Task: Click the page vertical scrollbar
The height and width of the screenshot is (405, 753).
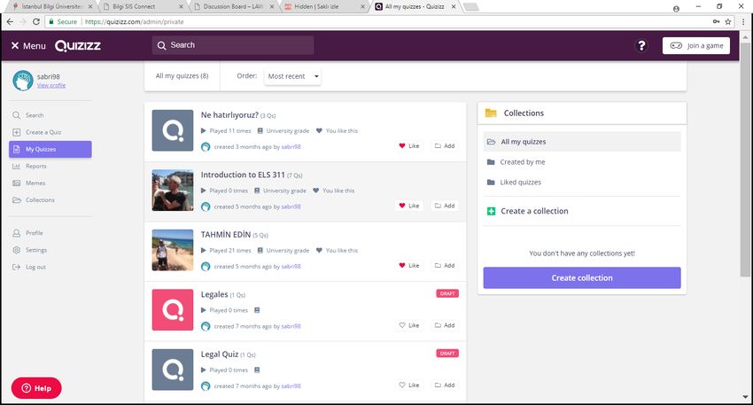Action: point(745,160)
